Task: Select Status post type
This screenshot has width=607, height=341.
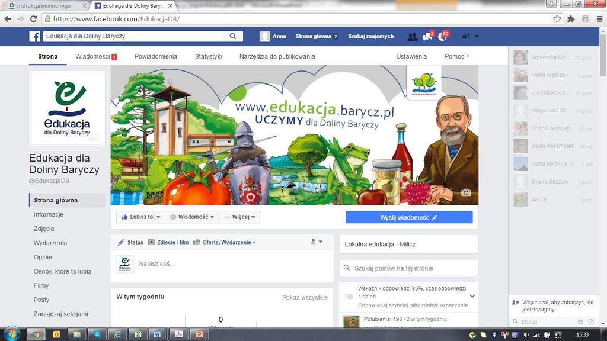Action: click(130, 242)
